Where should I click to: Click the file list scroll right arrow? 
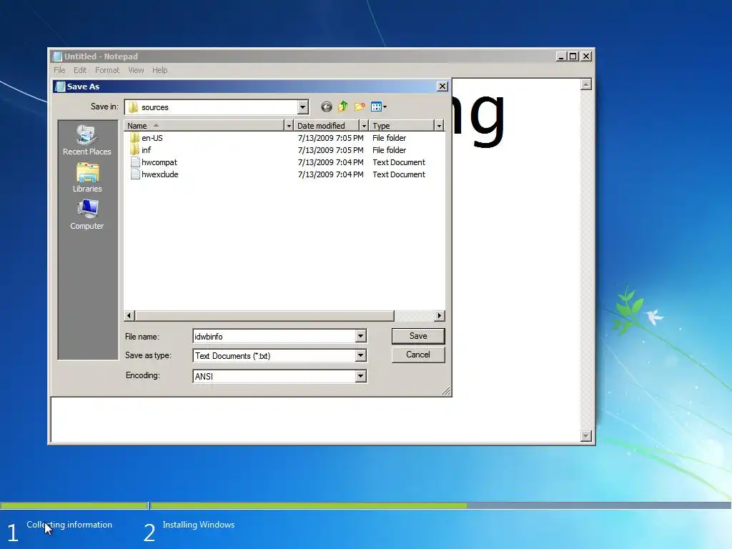tap(440, 315)
